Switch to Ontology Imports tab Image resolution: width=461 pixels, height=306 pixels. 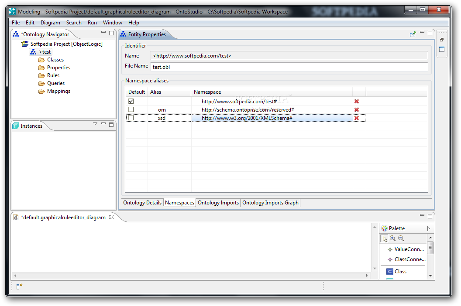click(218, 203)
